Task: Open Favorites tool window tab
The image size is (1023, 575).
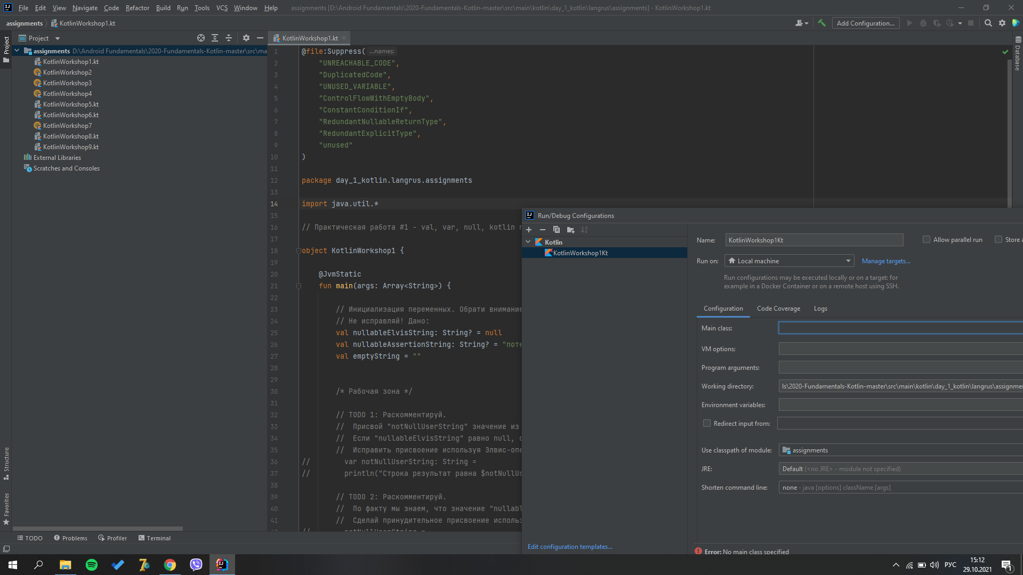Action: (6, 509)
